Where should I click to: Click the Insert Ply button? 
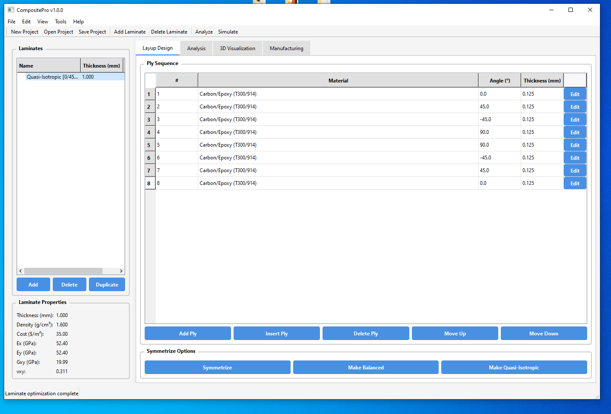point(277,334)
